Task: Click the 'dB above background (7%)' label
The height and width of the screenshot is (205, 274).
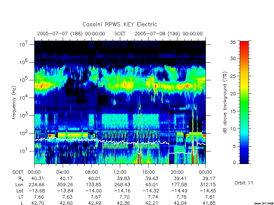Action: (x=225, y=102)
